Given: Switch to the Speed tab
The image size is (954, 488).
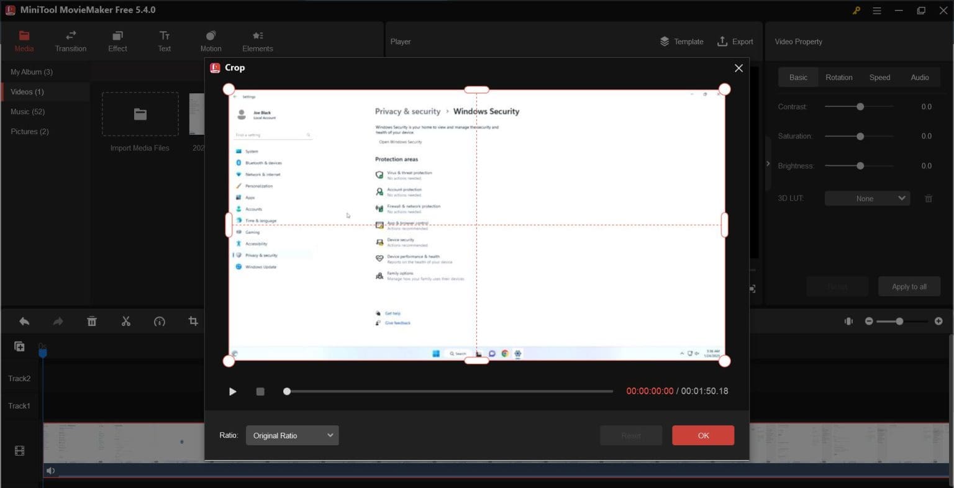Looking at the screenshot, I should (x=879, y=77).
